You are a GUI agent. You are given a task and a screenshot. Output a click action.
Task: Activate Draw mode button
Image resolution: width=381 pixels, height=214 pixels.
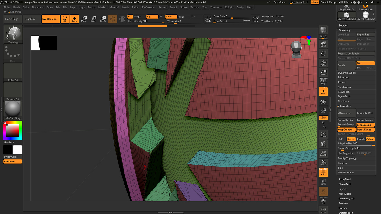point(74,19)
